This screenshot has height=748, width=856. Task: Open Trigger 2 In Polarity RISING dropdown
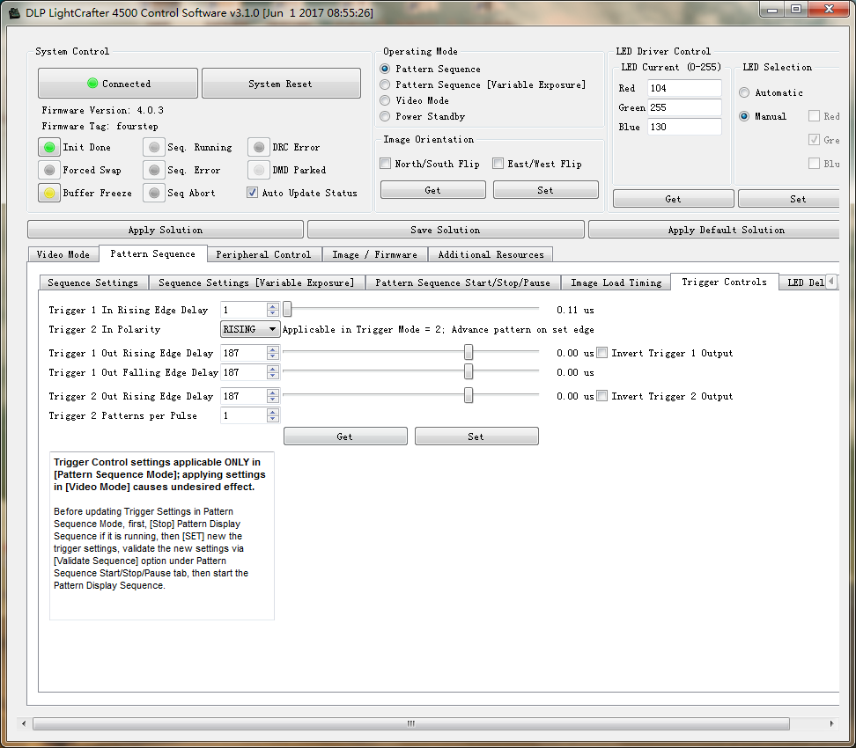[x=250, y=329]
